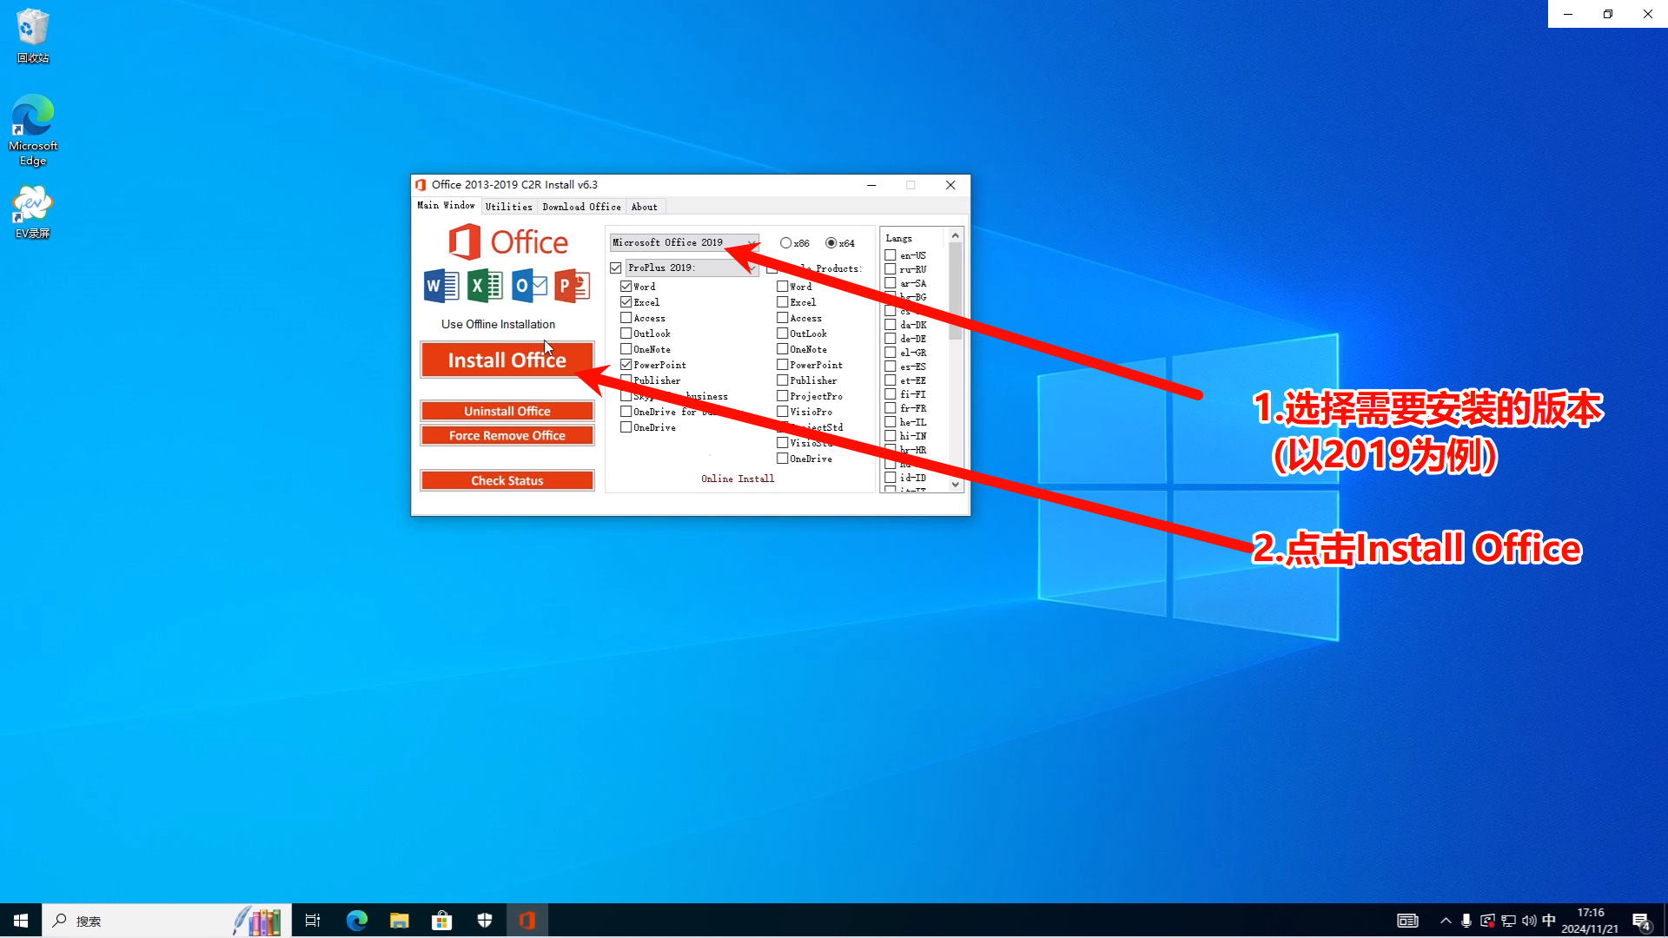The image size is (1668, 938).
Task: Enable the es-ES language checkbox
Action: tap(890, 367)
